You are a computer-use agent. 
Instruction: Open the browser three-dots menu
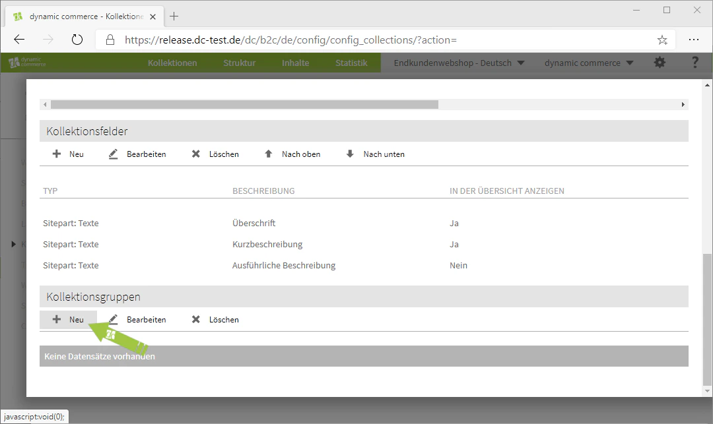[x=693, y=40]
